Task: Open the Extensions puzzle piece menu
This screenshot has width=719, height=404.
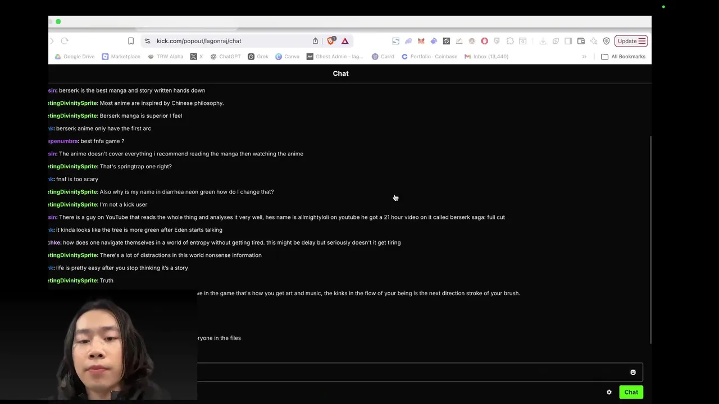Action: (x=509, y=41)
